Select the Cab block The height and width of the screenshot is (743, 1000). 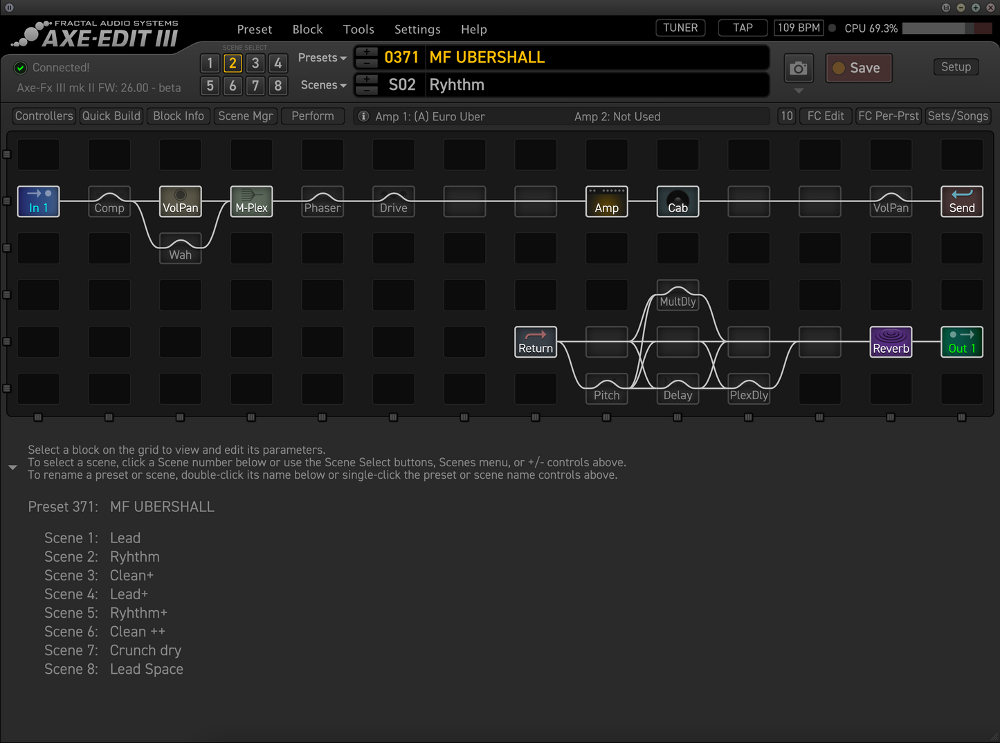tap(677, 201)
